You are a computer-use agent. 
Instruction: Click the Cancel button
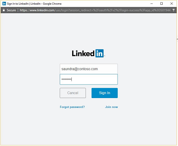click(x=73, y=93)
